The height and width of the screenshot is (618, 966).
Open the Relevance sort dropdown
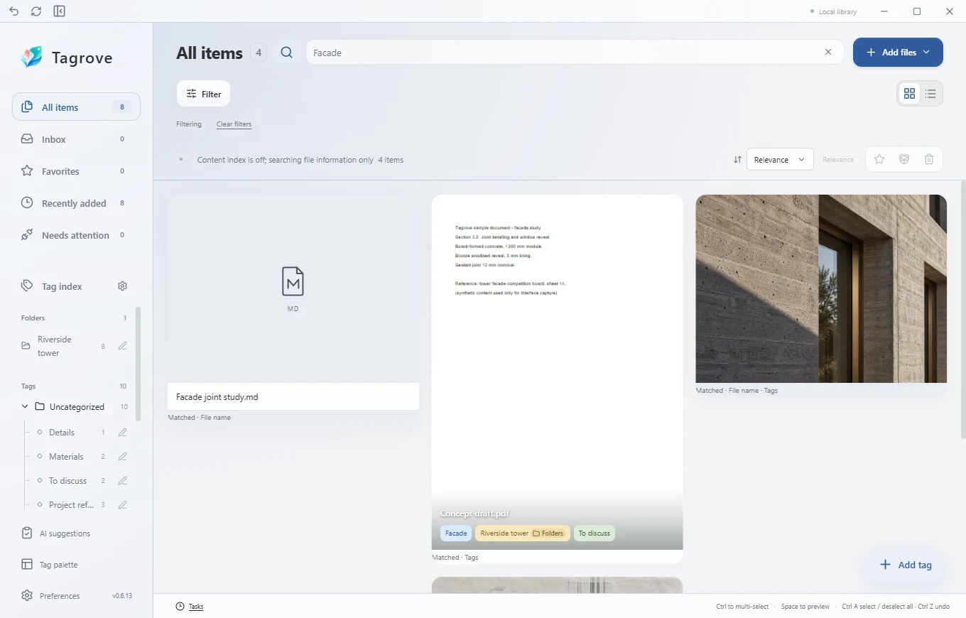[x=780, y=160]
